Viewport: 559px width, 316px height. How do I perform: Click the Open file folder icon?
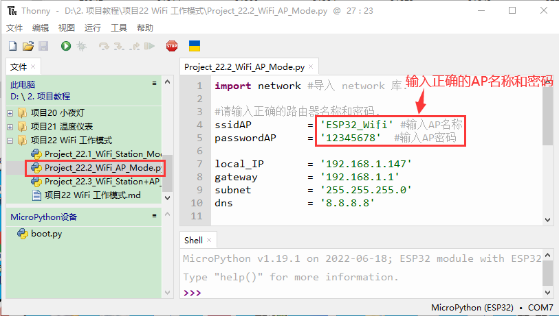[x=28, y=46]
